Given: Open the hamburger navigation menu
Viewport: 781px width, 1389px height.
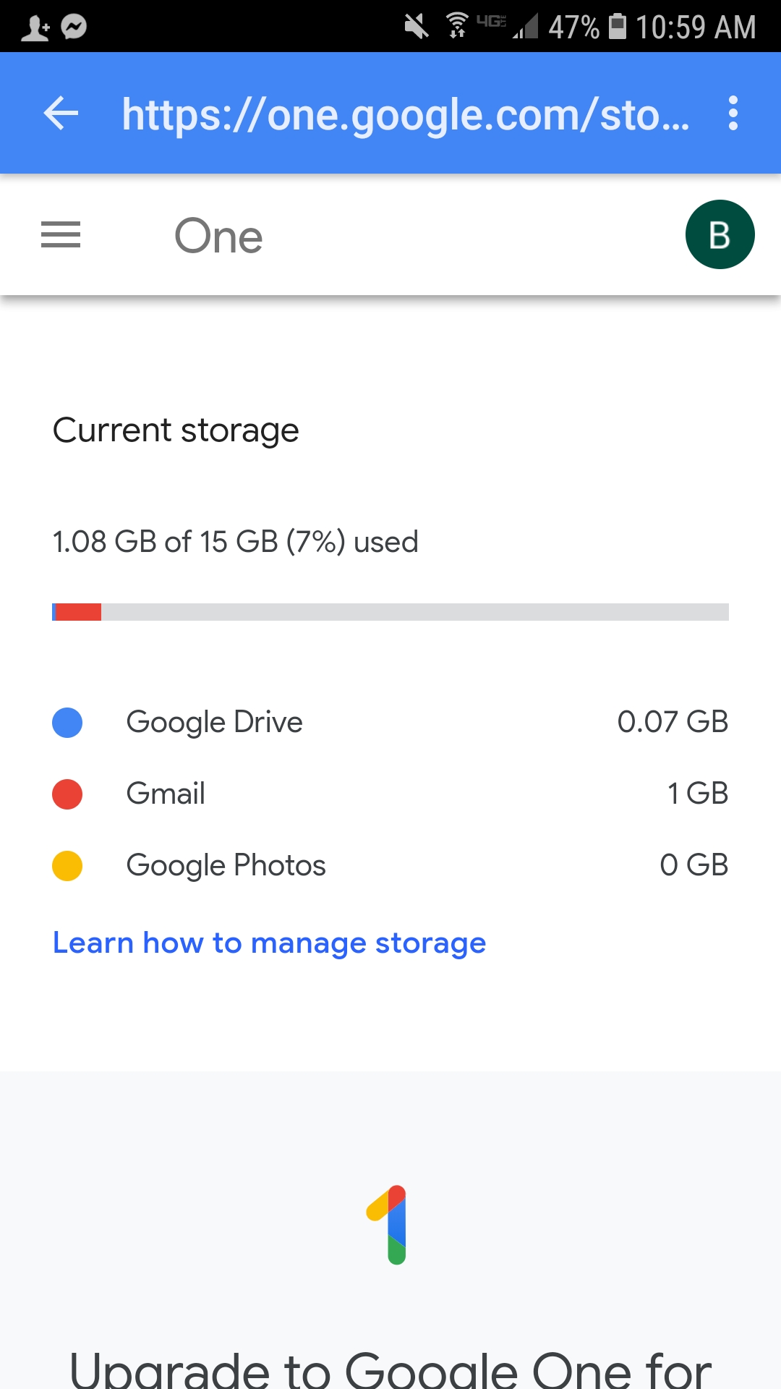Looking at the screenshot, I should coord(61,235).
